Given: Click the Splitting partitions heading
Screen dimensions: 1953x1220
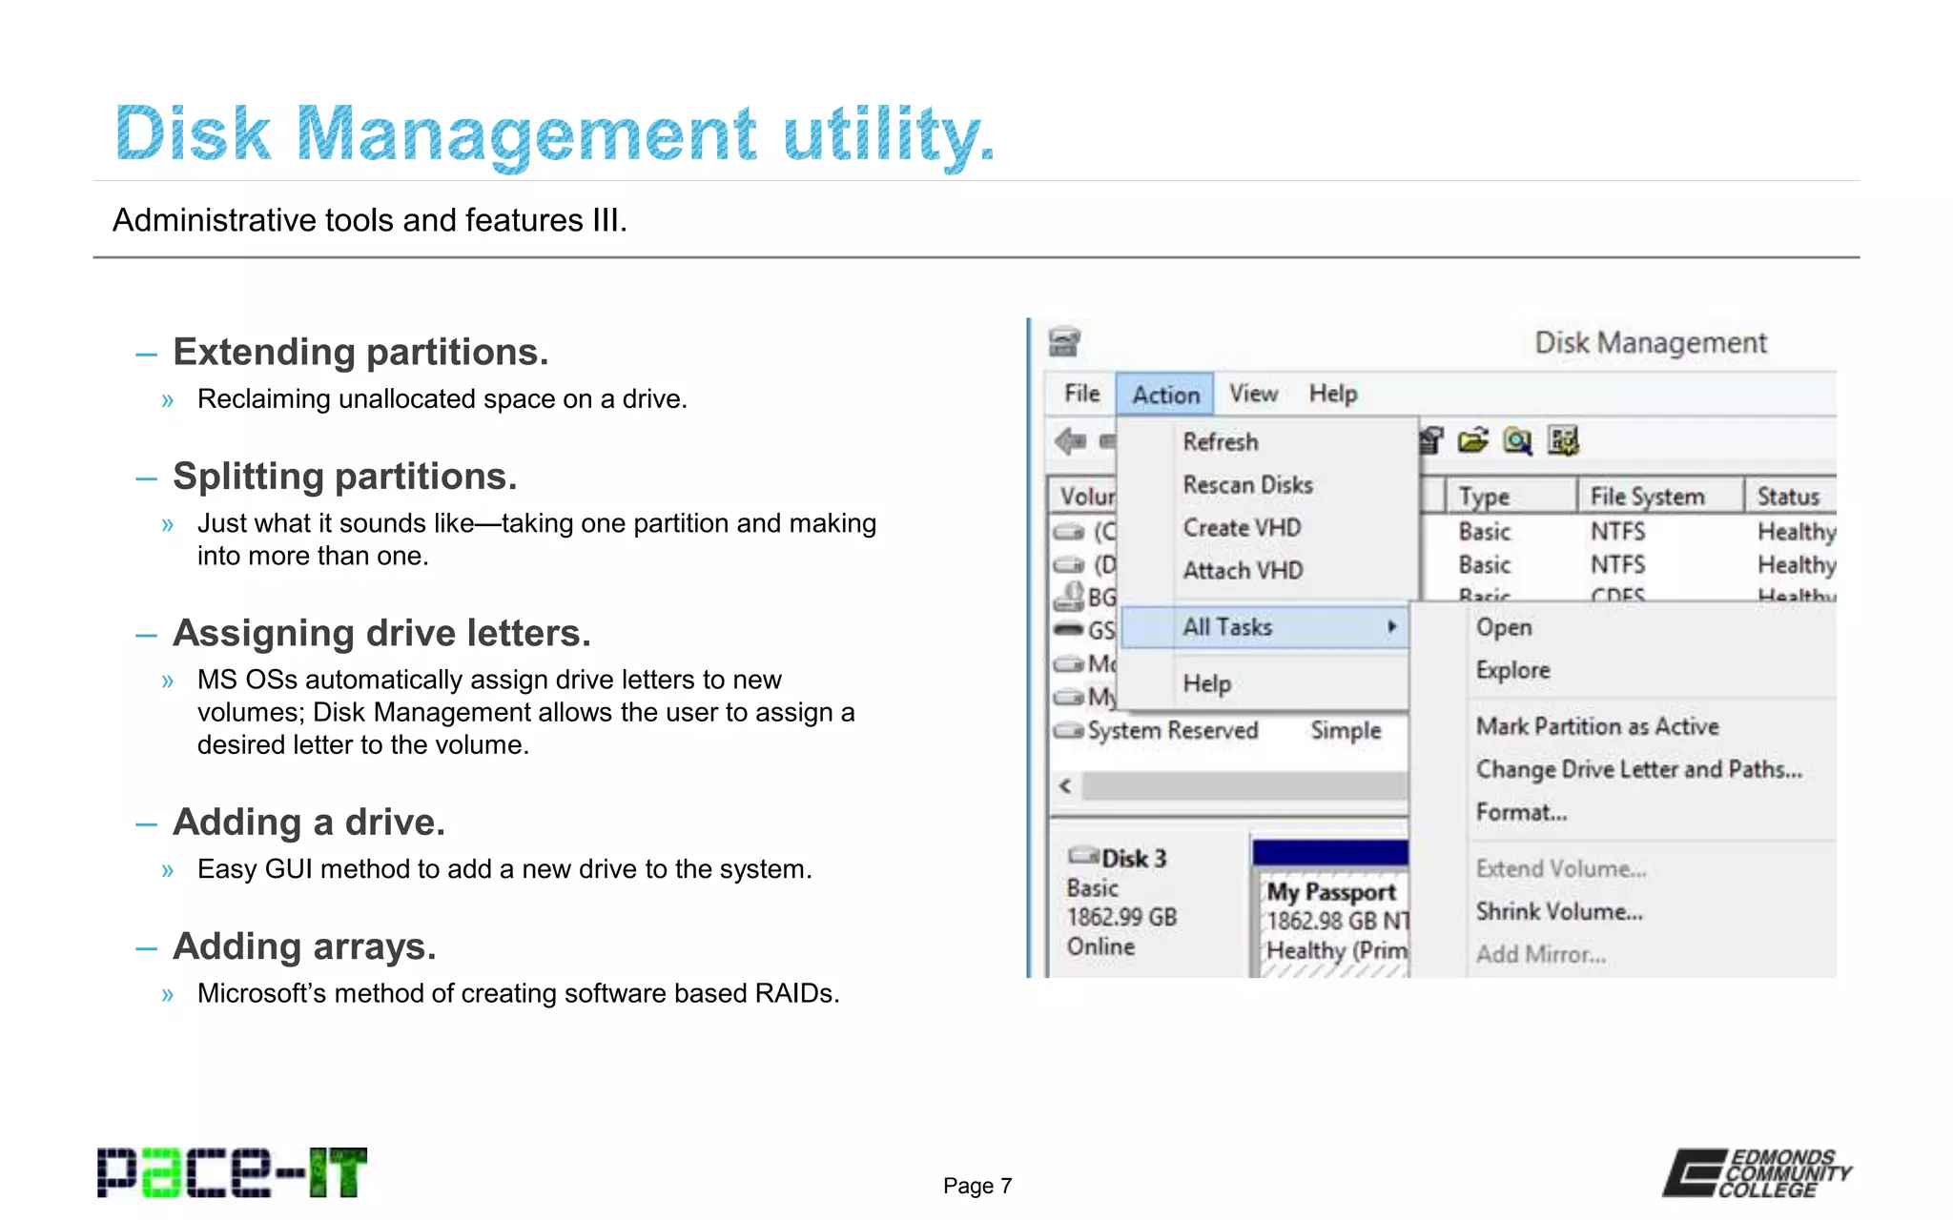Looking at the screenshot, I should [344, 476].
